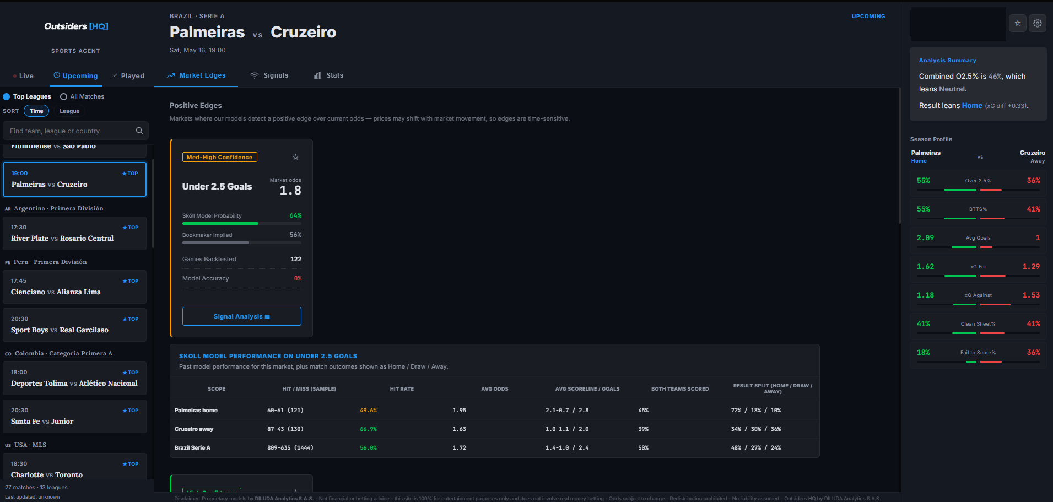Viewport: 1053px width, 502px height.
Task: Select the All Matches radio option
Action: [82, 96]
